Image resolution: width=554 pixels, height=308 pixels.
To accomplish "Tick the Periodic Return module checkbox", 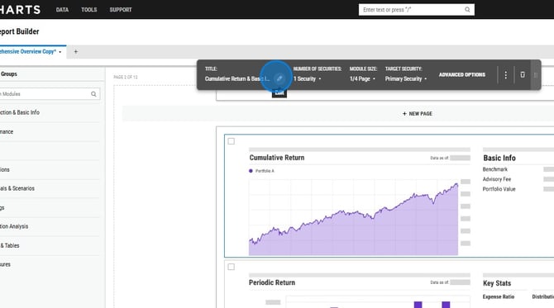I will click(x=231, y=267).
